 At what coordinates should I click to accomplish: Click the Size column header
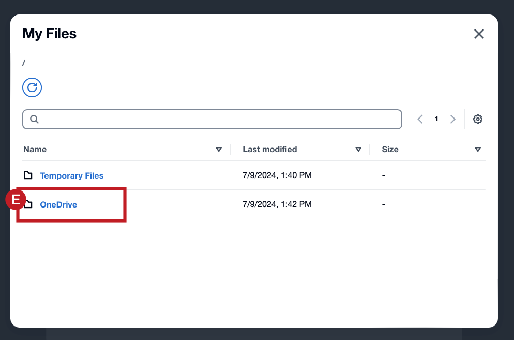(390, 150)
